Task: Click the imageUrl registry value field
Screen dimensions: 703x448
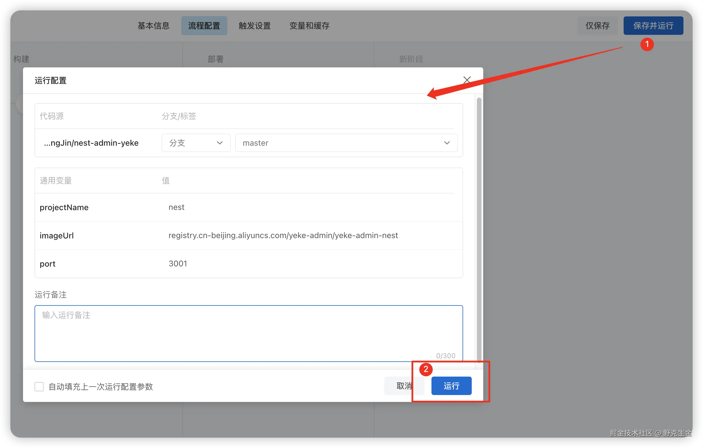Action: 283,236
